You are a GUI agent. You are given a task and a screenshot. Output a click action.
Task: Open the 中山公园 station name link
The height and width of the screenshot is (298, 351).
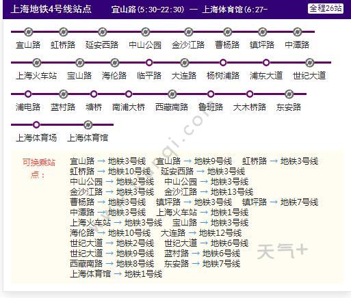145,44
